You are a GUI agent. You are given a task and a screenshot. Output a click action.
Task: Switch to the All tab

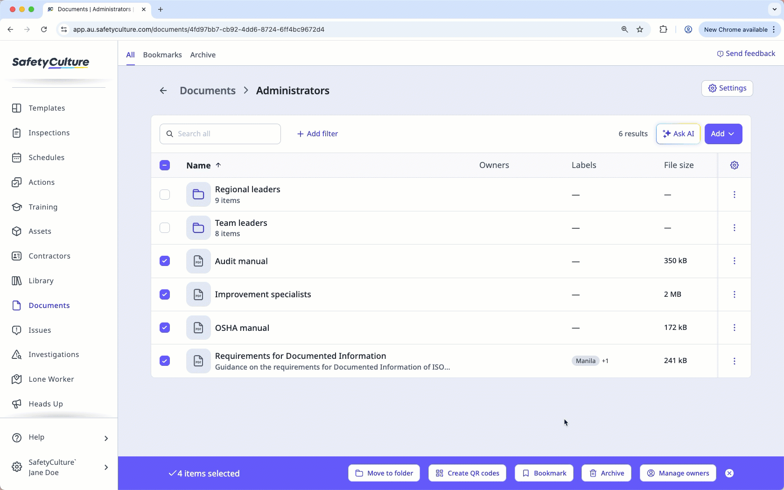(130, 55)
